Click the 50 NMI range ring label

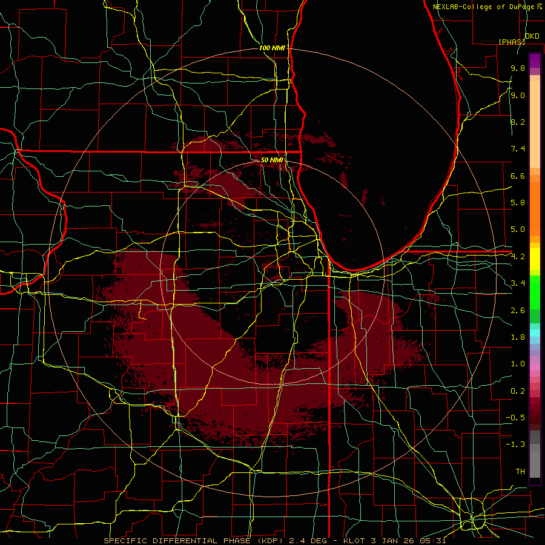tap(272, 160)
